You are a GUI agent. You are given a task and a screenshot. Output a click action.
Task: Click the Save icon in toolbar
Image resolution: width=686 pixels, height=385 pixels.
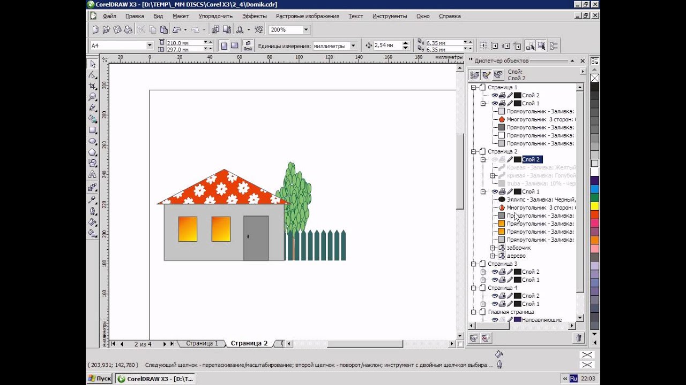click(x=117, y=30)
